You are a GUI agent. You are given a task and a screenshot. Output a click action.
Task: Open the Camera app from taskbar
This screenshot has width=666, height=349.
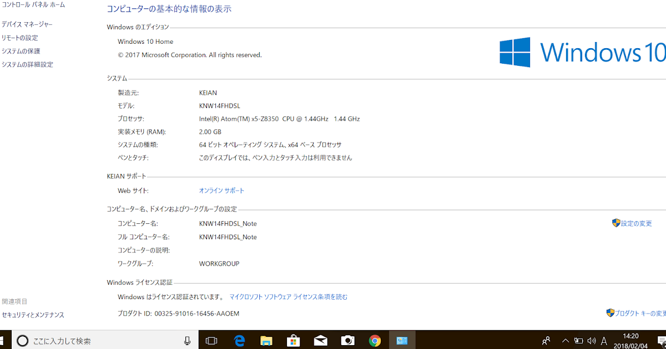click(347, 341)
